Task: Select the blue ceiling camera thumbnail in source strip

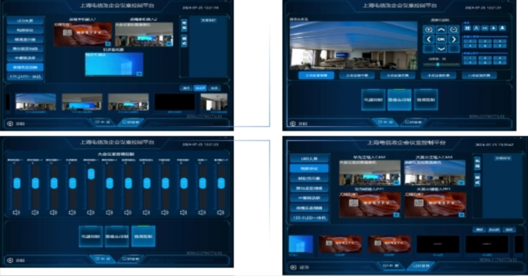Action: (36, 102)
